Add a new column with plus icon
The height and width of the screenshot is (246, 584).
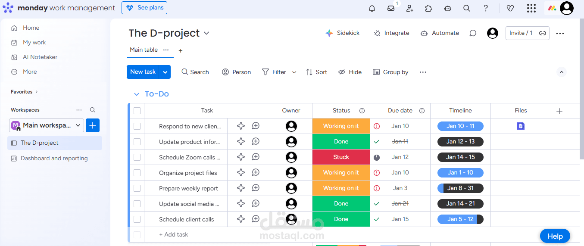pos(559,111)
